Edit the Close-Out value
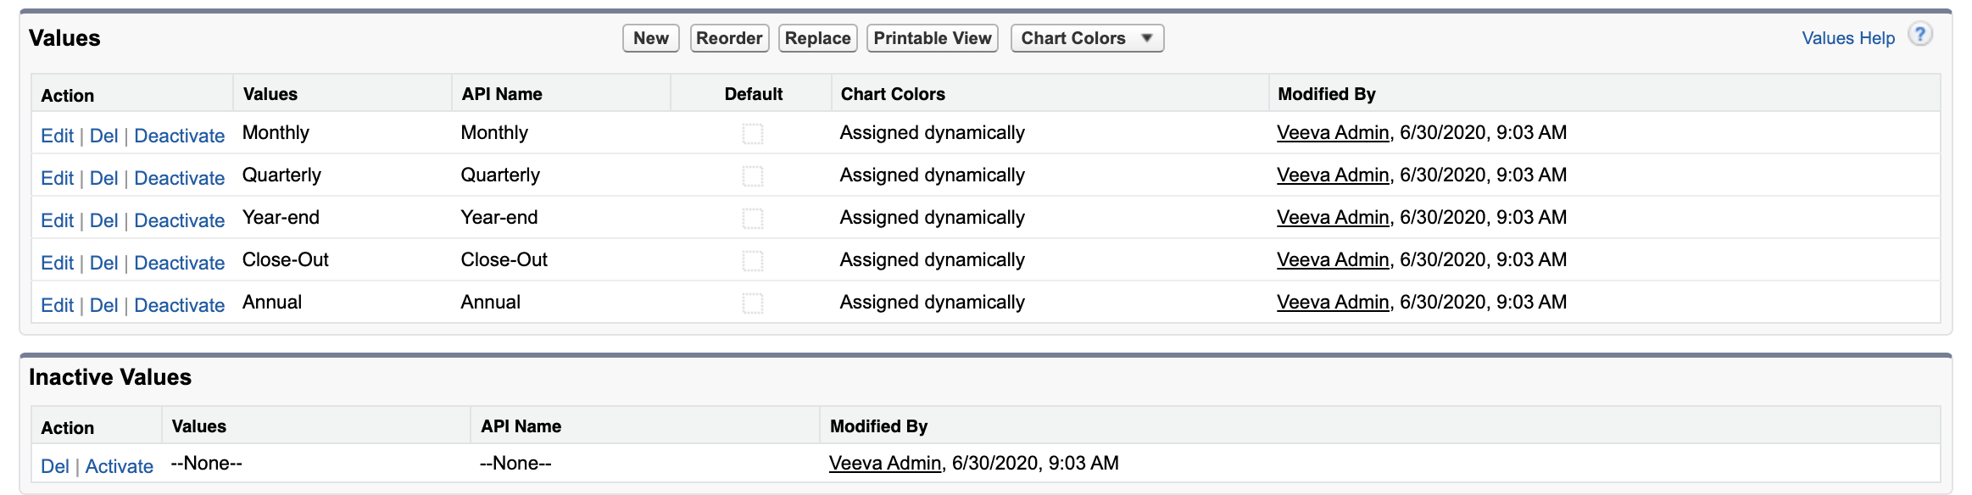1972x495 pixels. tap(57, 263)
